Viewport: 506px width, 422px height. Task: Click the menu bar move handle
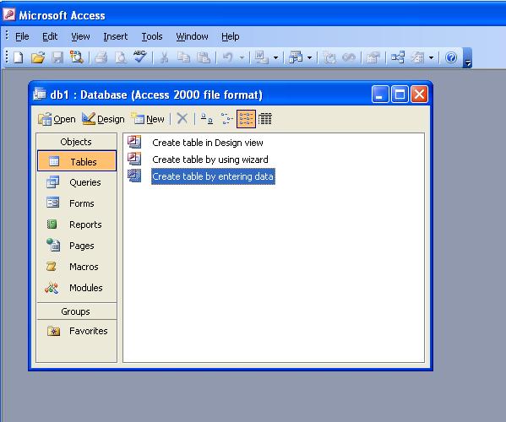(x=7, y=35)
